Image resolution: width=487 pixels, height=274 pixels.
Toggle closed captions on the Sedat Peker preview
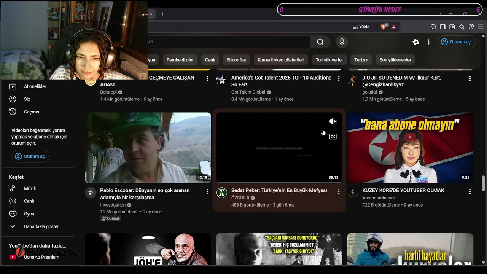click(x=333, y=136)
